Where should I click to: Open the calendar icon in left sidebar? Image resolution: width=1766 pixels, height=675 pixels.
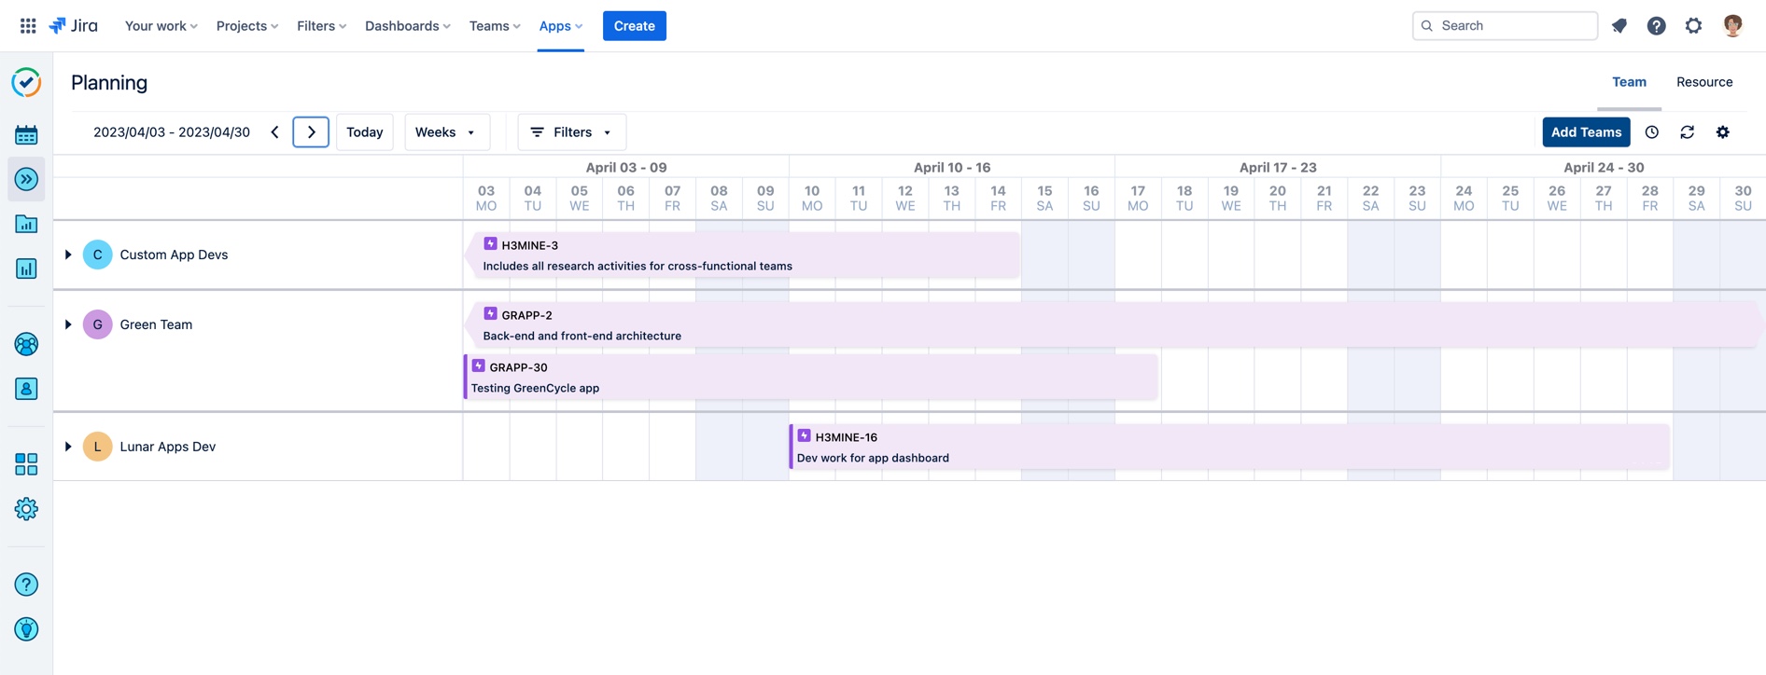(x=26, y=135)
